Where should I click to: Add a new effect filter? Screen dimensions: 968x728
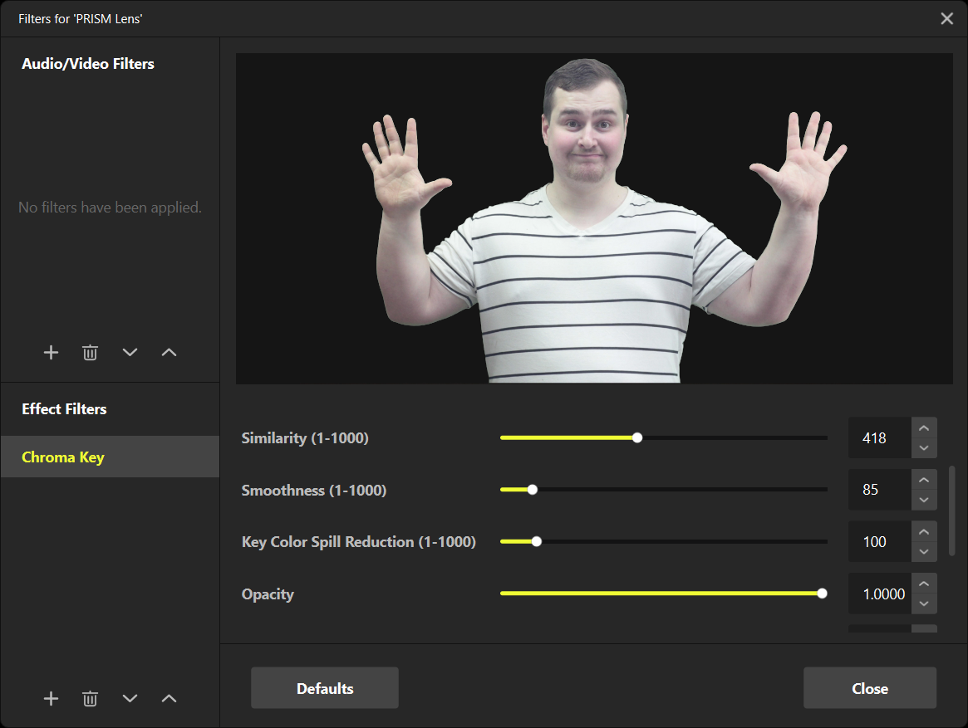point(51,699)
